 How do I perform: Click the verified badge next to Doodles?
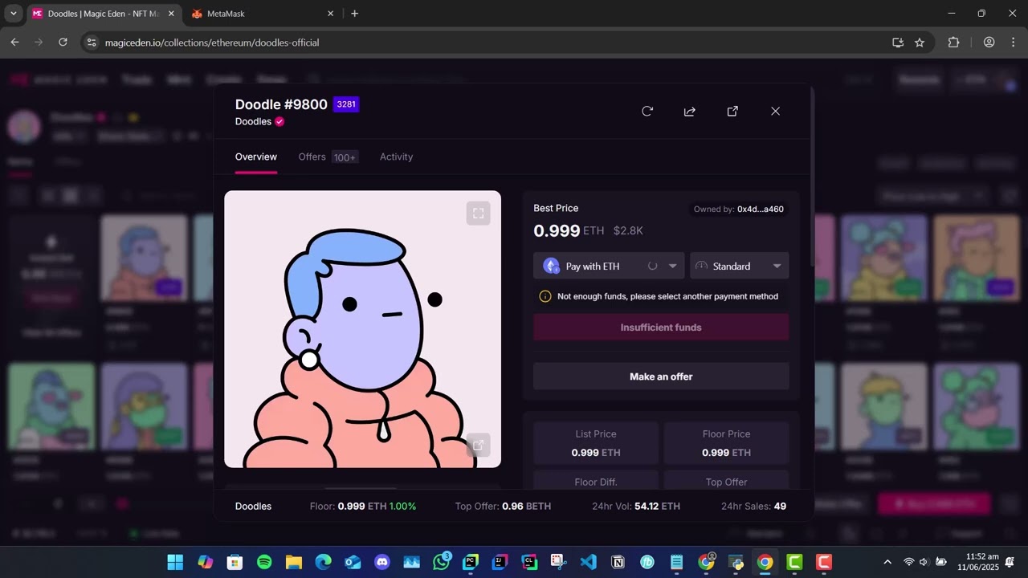pyautogui.click(x=279, y=122)
